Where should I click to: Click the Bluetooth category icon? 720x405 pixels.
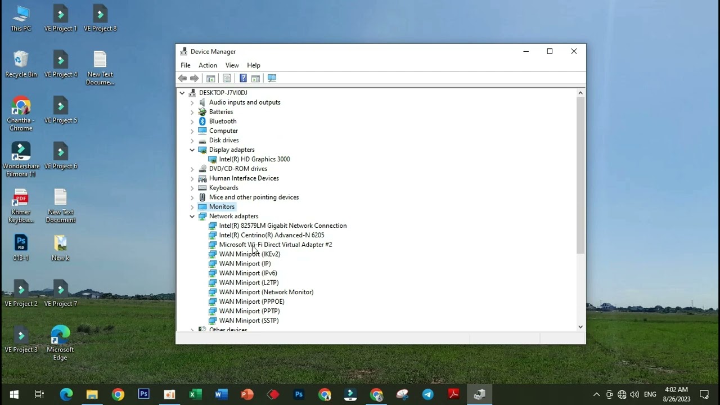tap(202, 121)
